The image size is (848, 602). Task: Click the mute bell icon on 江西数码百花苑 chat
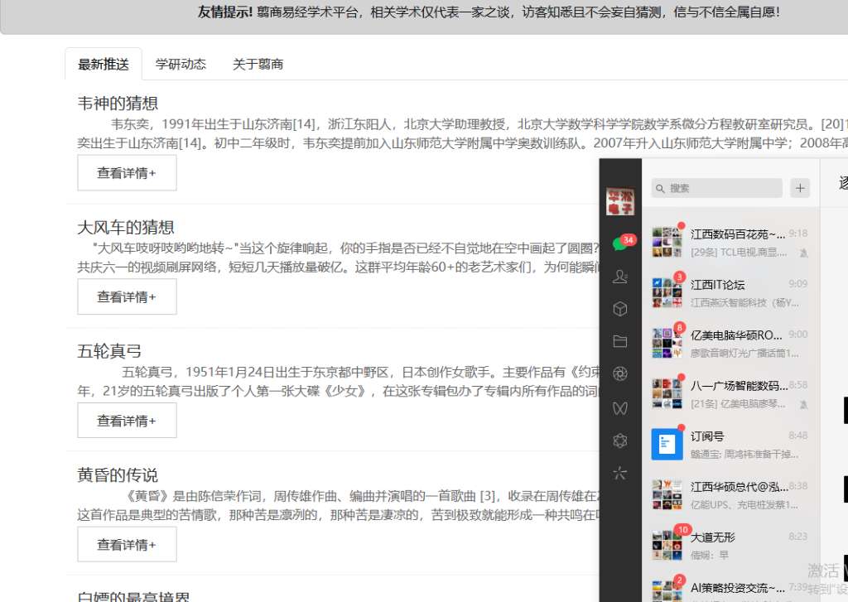tap(803, 253)
